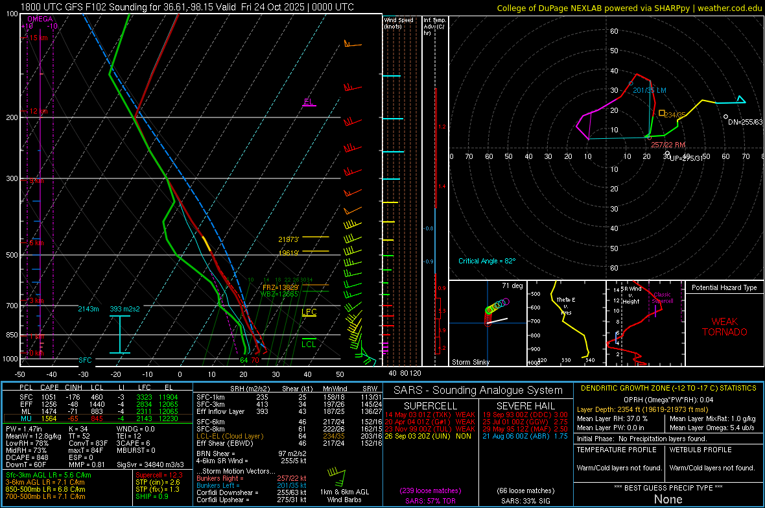
Task: Click the yellow LFC level marker
Action: (309, 312)
